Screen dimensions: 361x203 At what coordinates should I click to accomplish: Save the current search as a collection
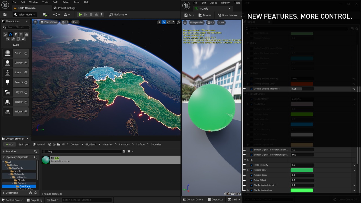(x=124, y=151)
